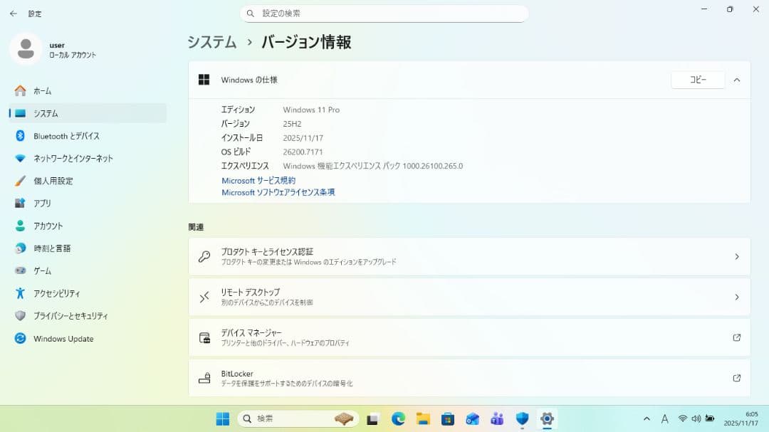Select 個人用設定 in the sidebar

(x=53, y=181)
